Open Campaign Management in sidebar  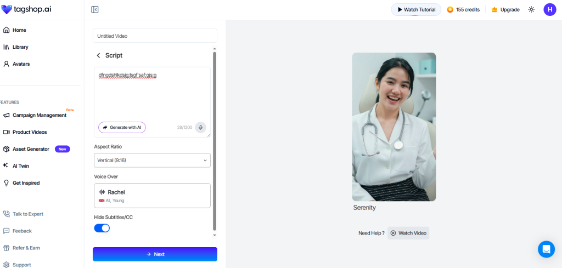[39, 115]
